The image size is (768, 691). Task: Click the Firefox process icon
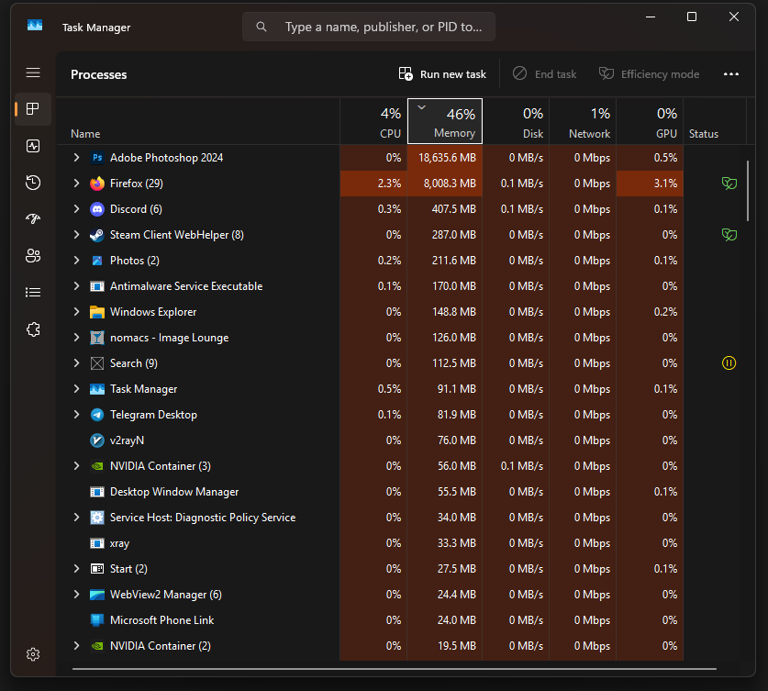pos(97,184)
